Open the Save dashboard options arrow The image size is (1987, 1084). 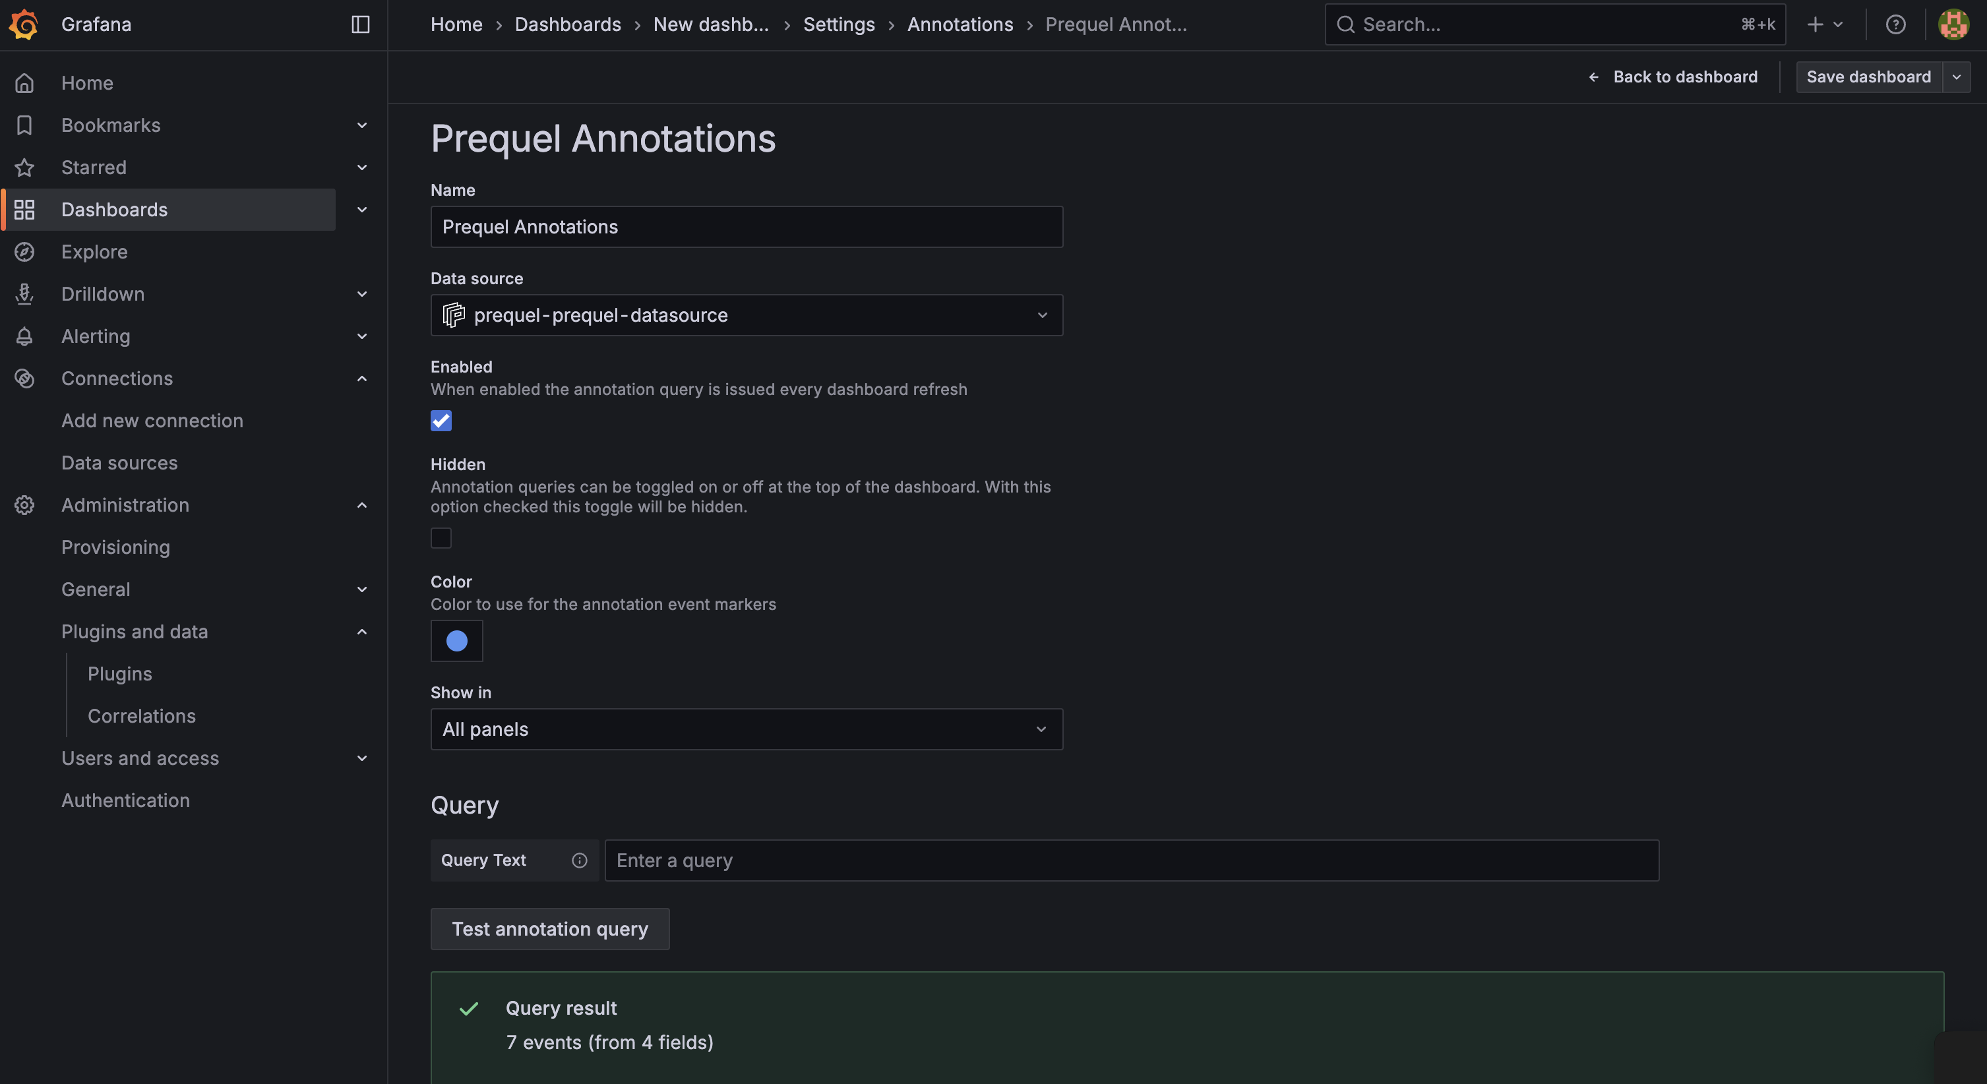click(x=1956, y=77)
